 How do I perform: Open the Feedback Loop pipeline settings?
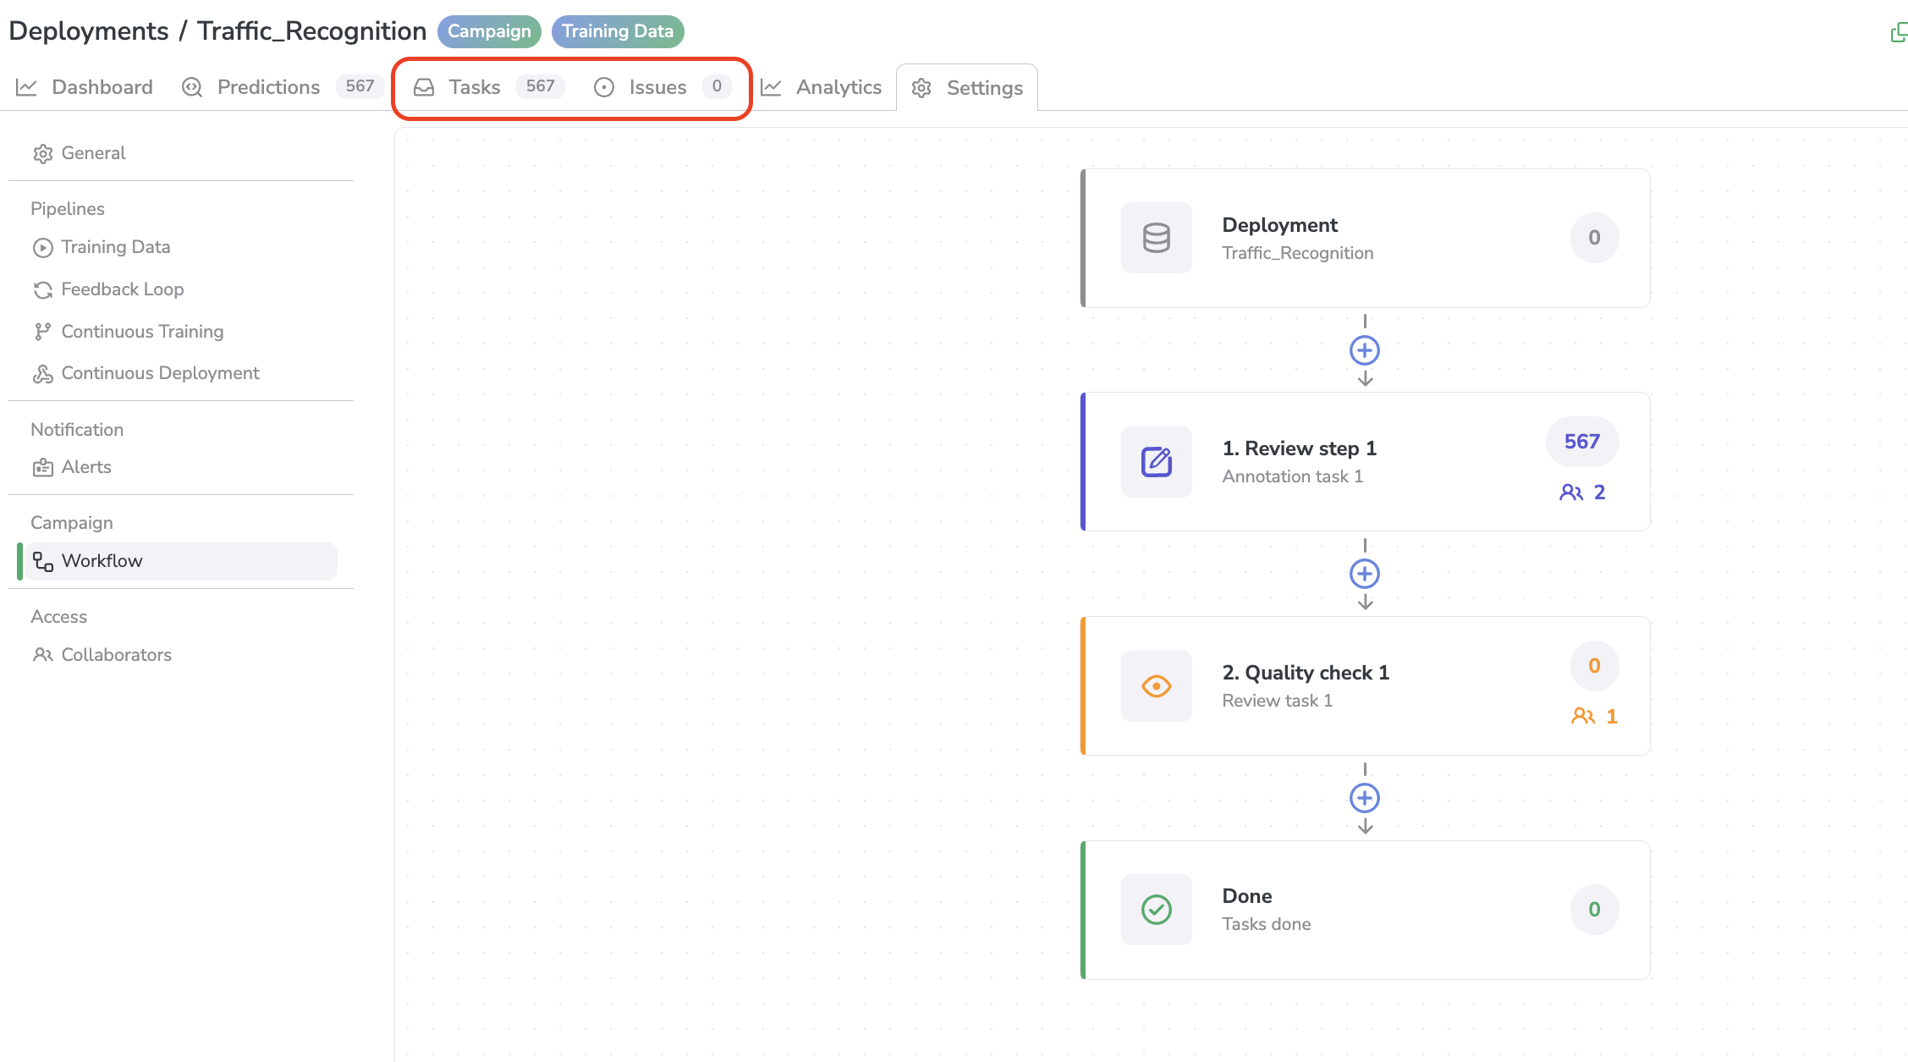(x=122, y=288)
